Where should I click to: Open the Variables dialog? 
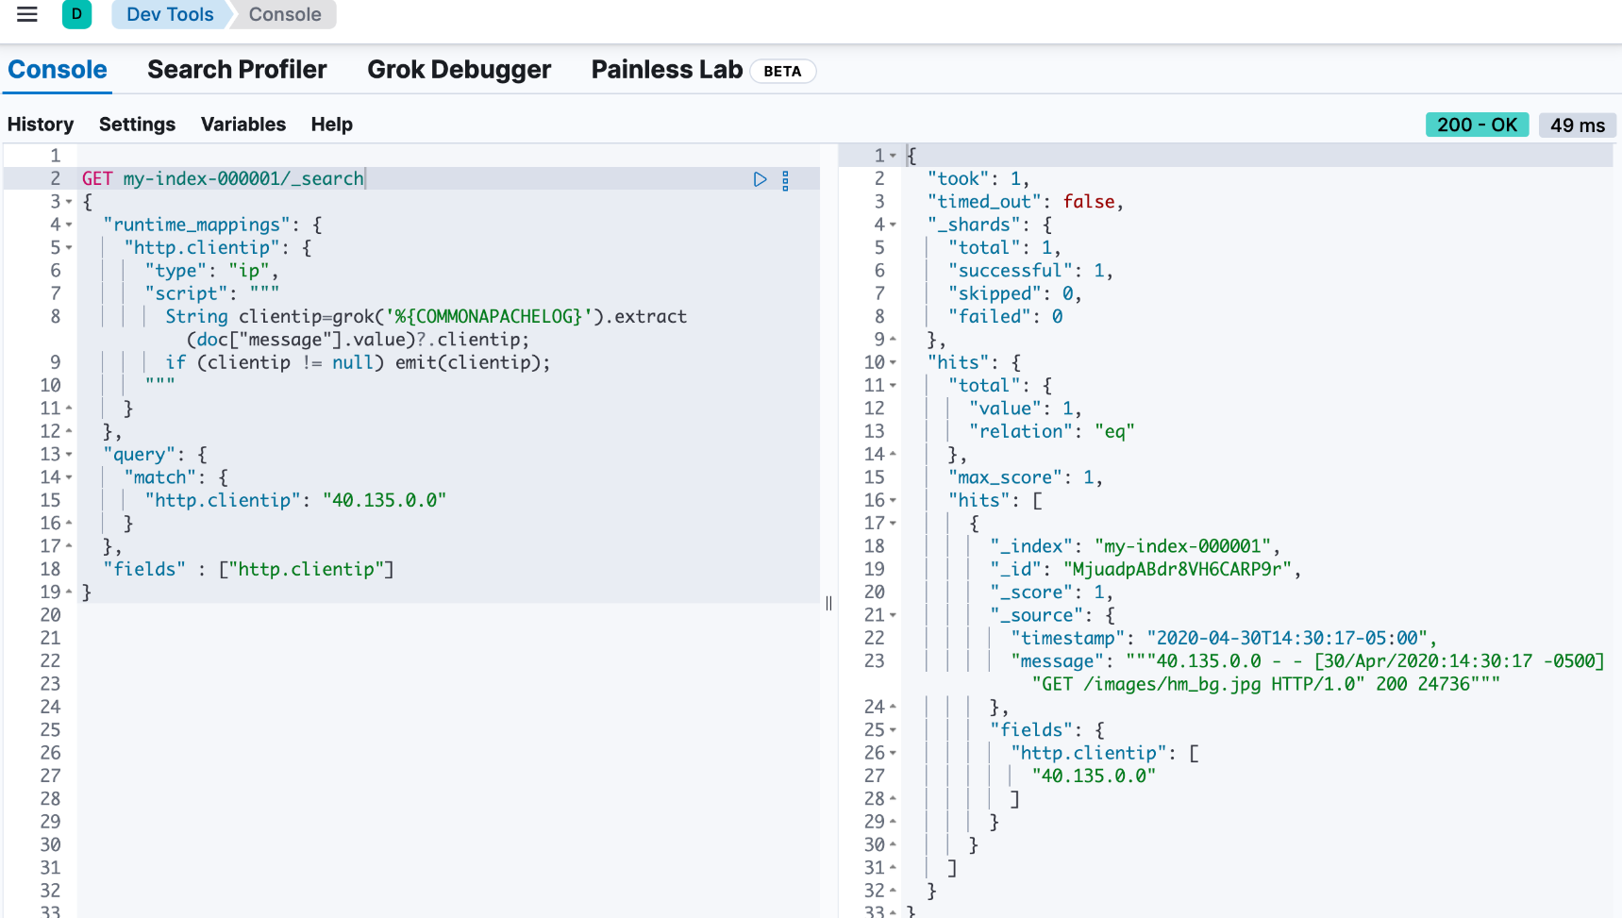242,125
